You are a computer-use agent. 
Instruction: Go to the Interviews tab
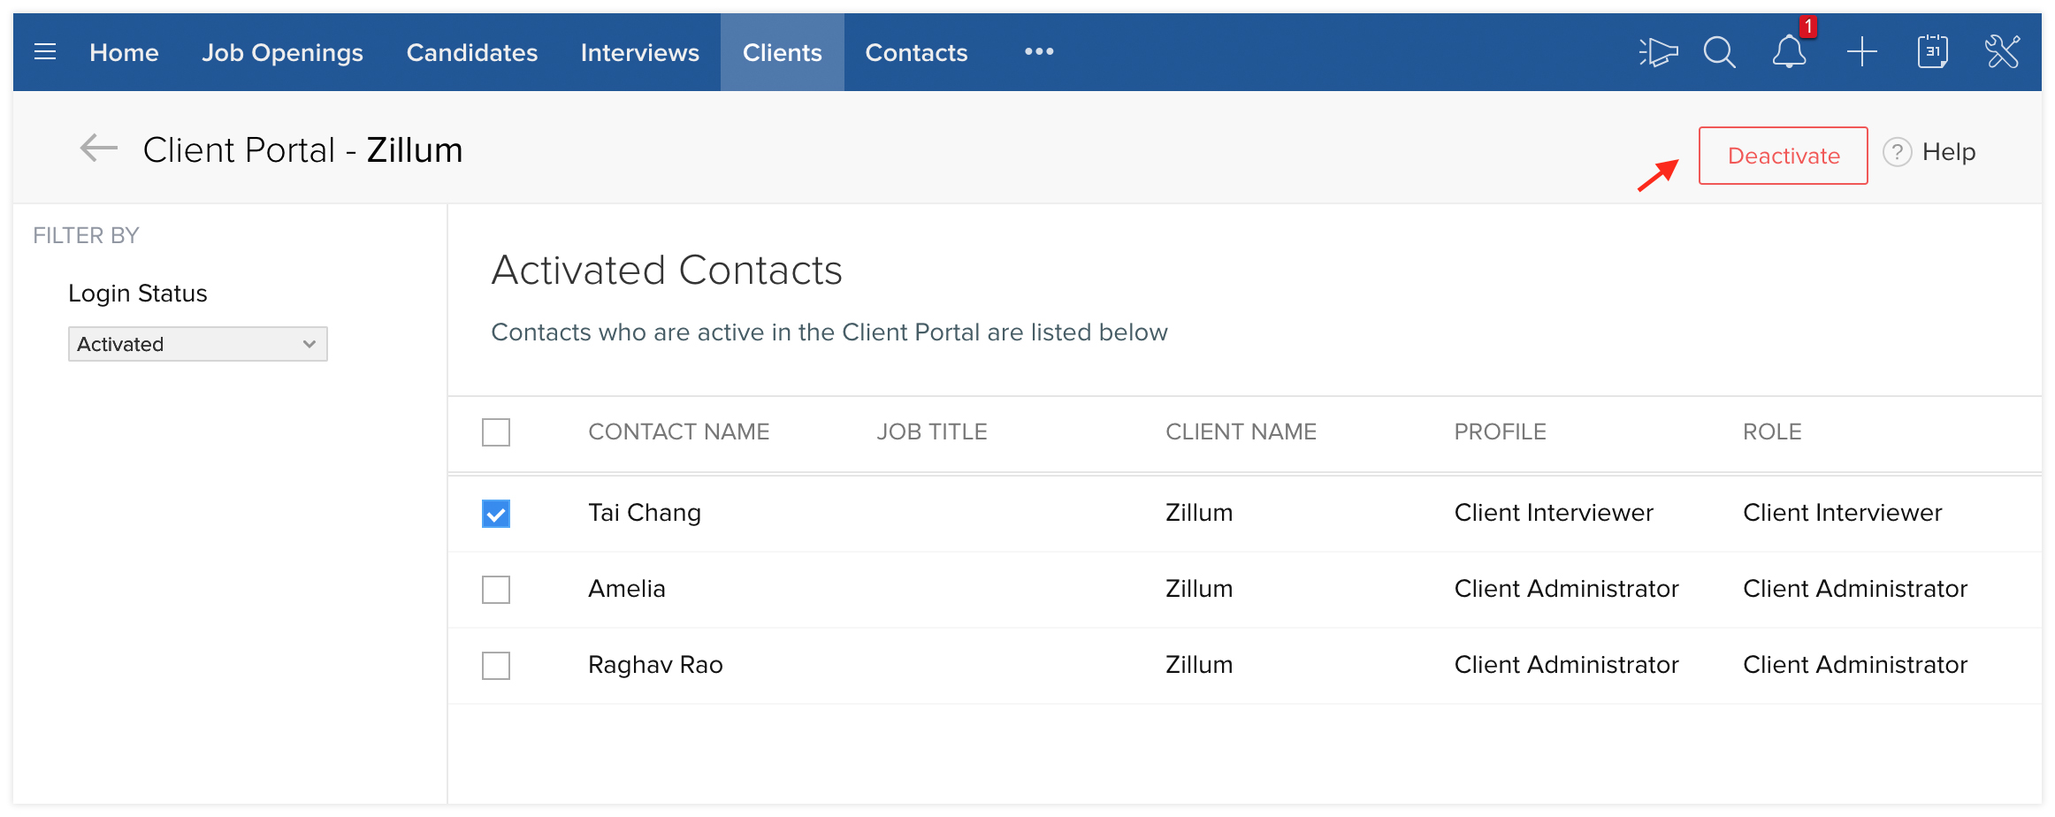[x=639, y=53]
